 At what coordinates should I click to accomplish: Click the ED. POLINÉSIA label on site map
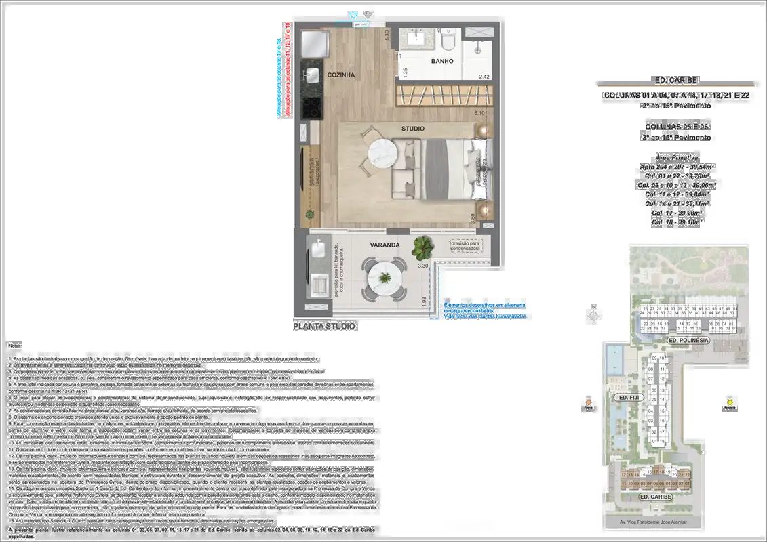[688, 340]
